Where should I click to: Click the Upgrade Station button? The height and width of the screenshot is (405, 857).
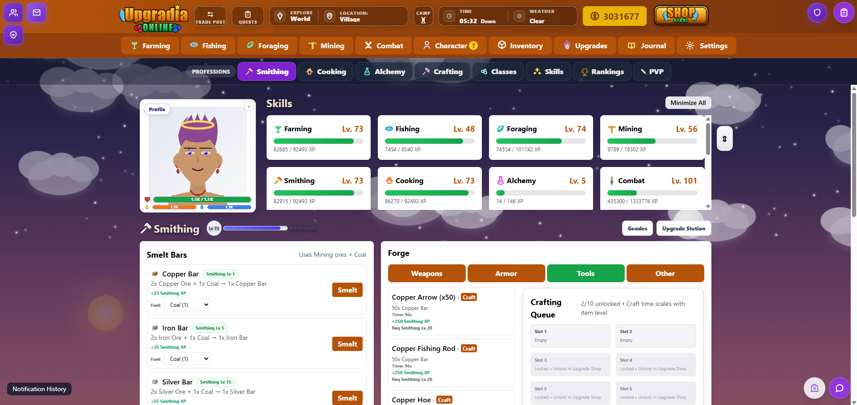point(683,228)
